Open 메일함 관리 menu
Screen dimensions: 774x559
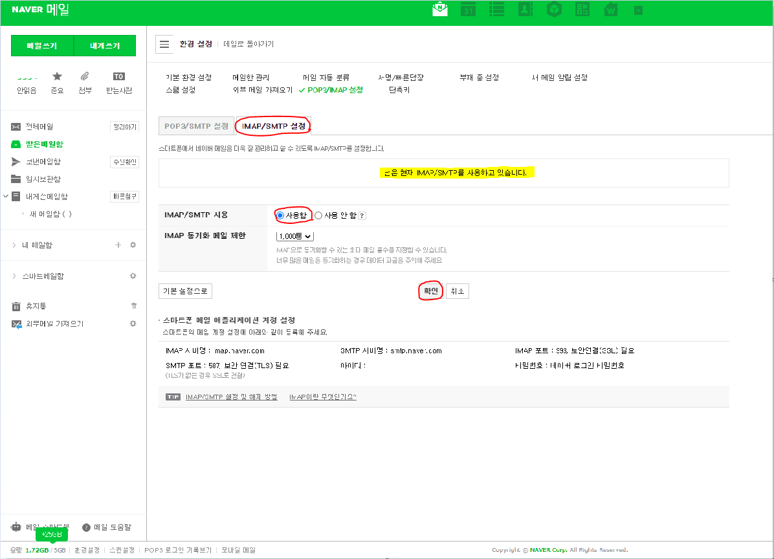pyautogui.click(x=250, y=78)
